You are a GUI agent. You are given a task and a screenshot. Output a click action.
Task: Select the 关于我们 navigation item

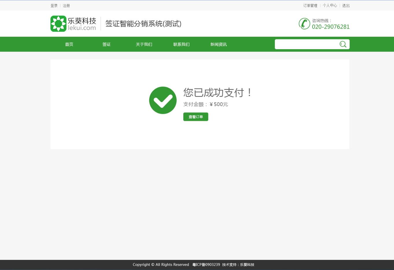tap(144, 44)
